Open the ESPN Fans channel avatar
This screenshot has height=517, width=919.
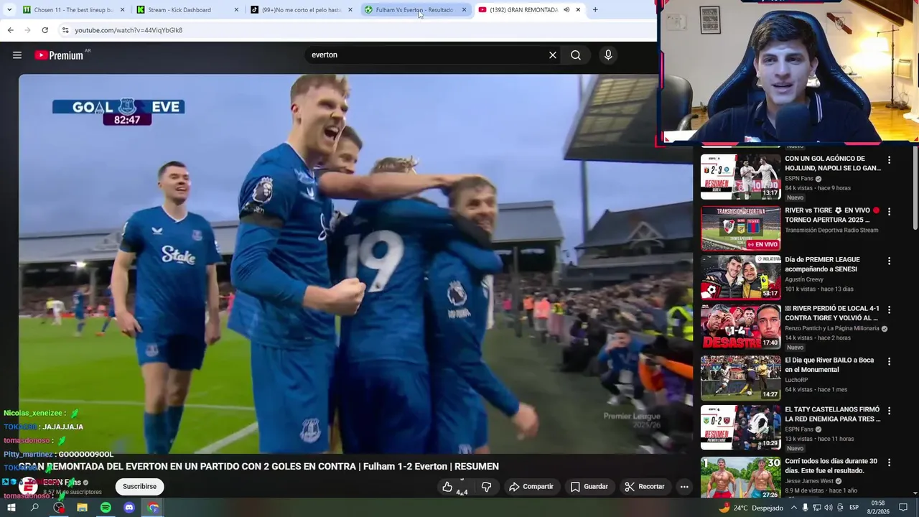(x=28, y=487)
